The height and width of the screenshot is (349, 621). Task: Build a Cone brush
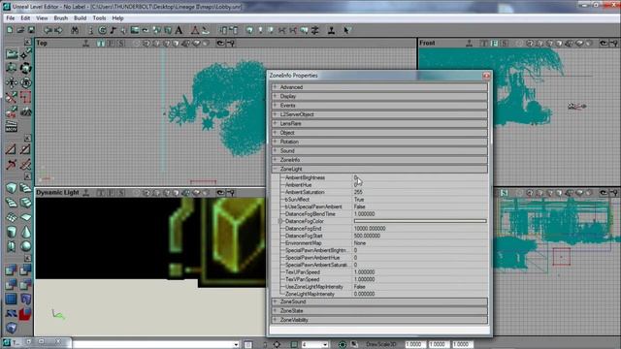26,232
